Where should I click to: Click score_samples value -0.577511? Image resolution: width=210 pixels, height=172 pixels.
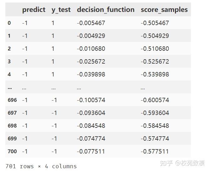pyautogui.click(x=155, y=151)
